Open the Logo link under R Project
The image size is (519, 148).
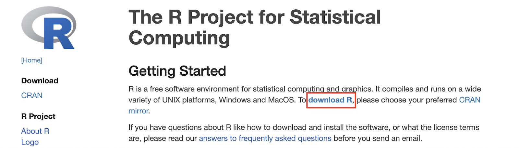pyautogui.click(x=30, y=142)
